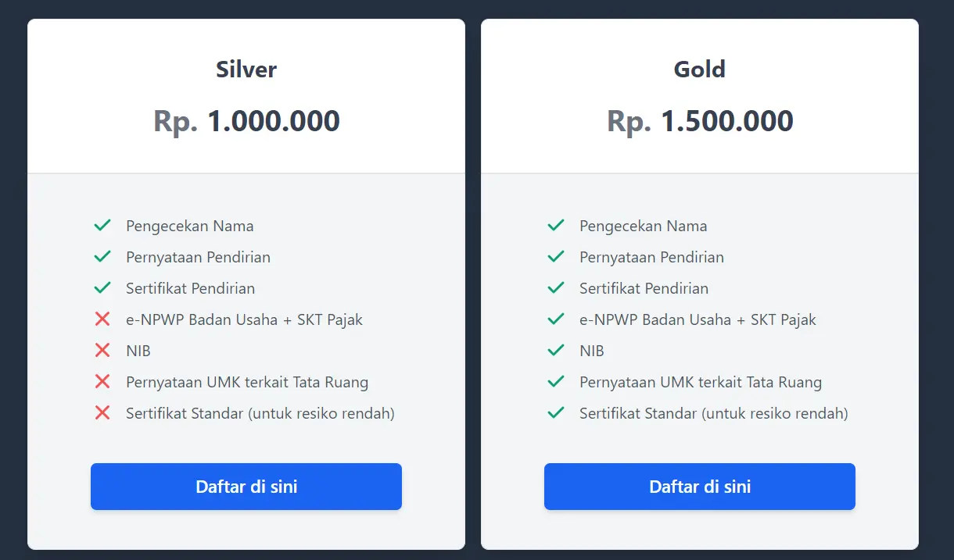
Task: Select the Gold plan heading
Action: [x=699, y=69]
